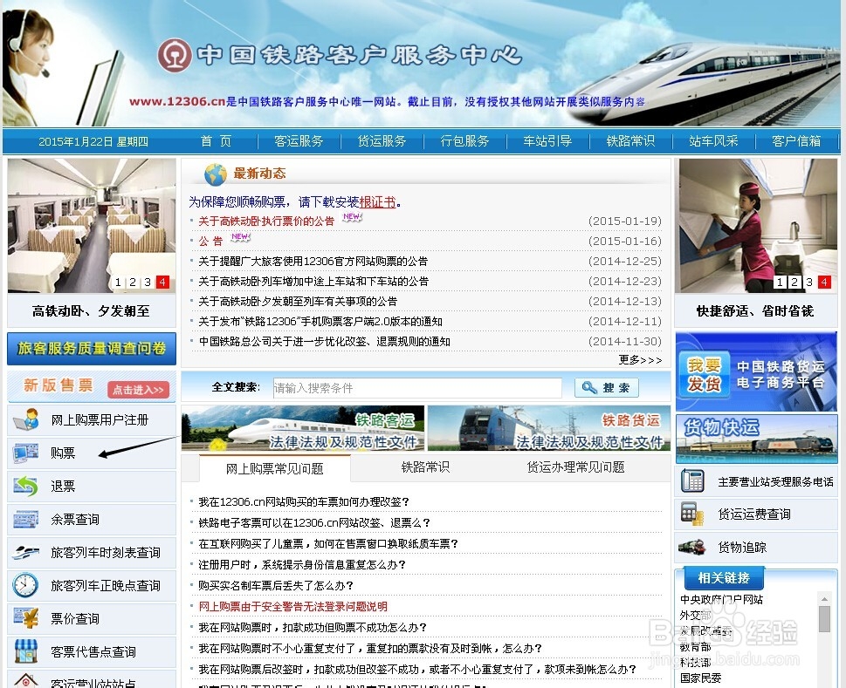Click the 购票 monitor icon

coord(25,453)
